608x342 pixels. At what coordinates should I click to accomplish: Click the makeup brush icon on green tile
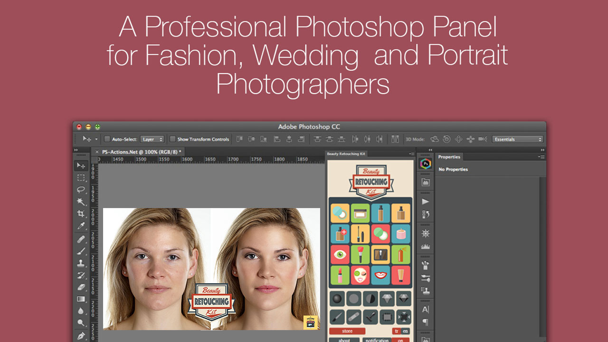point(361,254)
